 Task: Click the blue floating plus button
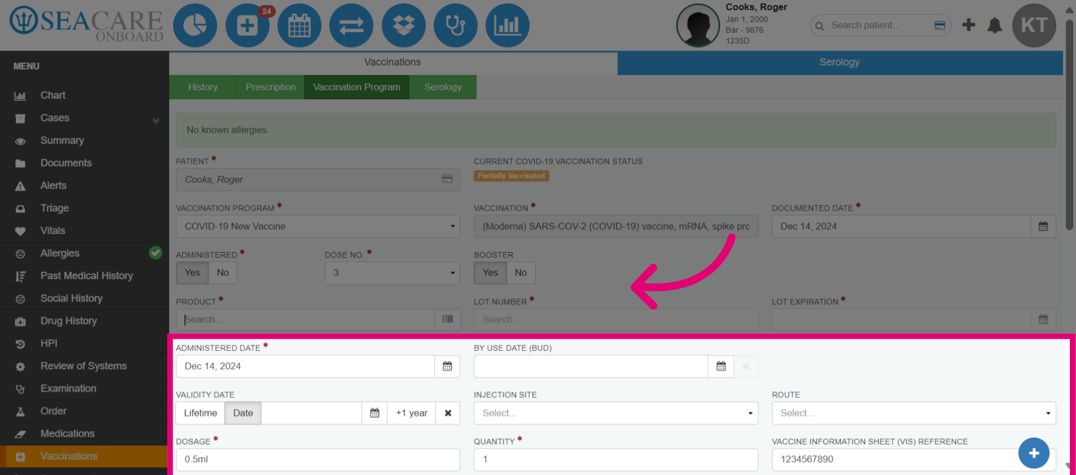[1034, 453]
